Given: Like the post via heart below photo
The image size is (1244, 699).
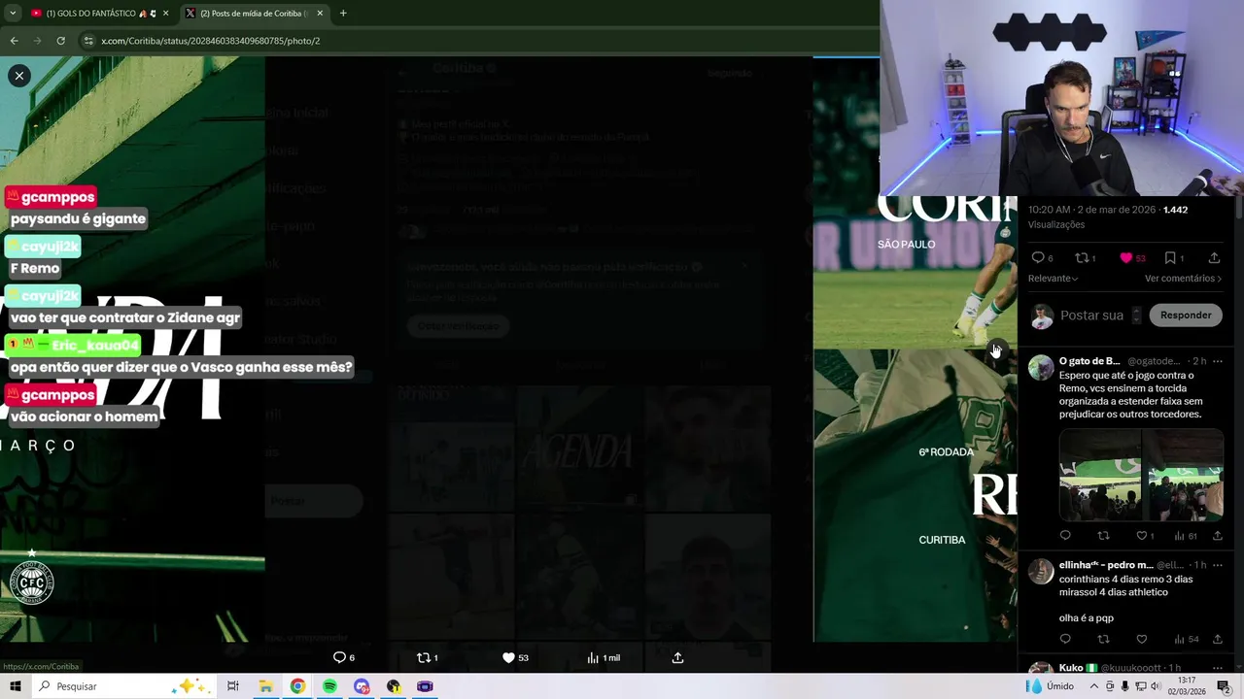Looking at the screenshot, I should (508, 657).
